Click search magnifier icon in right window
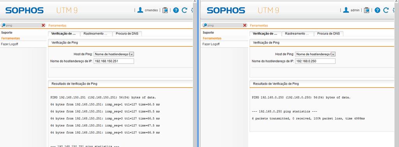The width and height of the screenshot is (399, 147). [205, 25]
